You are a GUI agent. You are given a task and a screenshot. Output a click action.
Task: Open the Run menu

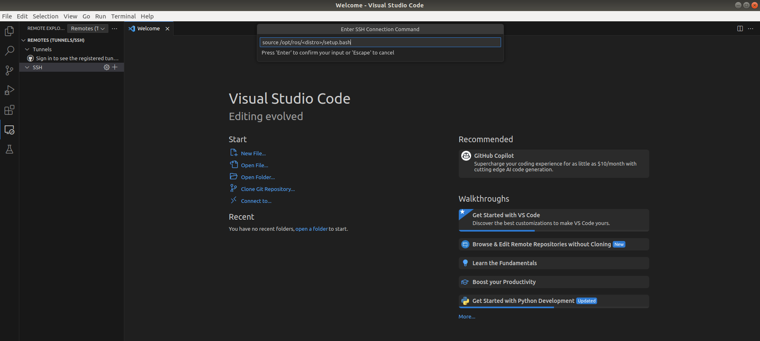pos(101,16)
